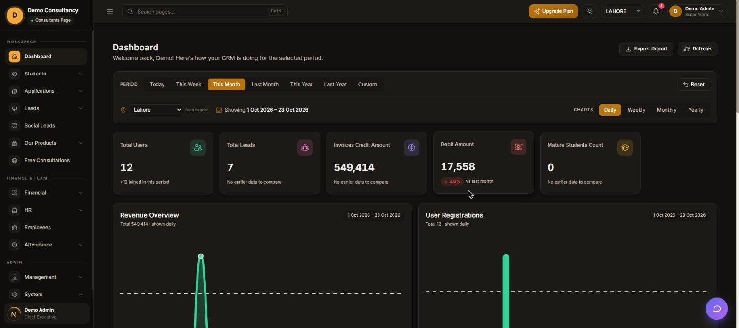The width and height of the screenshot is (739, 328).
Task: Select the Last Month period
Action: 265,84
